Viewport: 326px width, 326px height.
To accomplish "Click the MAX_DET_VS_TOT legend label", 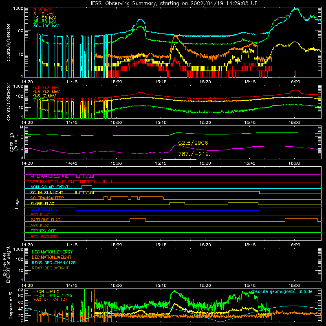I will pos(51,300).
